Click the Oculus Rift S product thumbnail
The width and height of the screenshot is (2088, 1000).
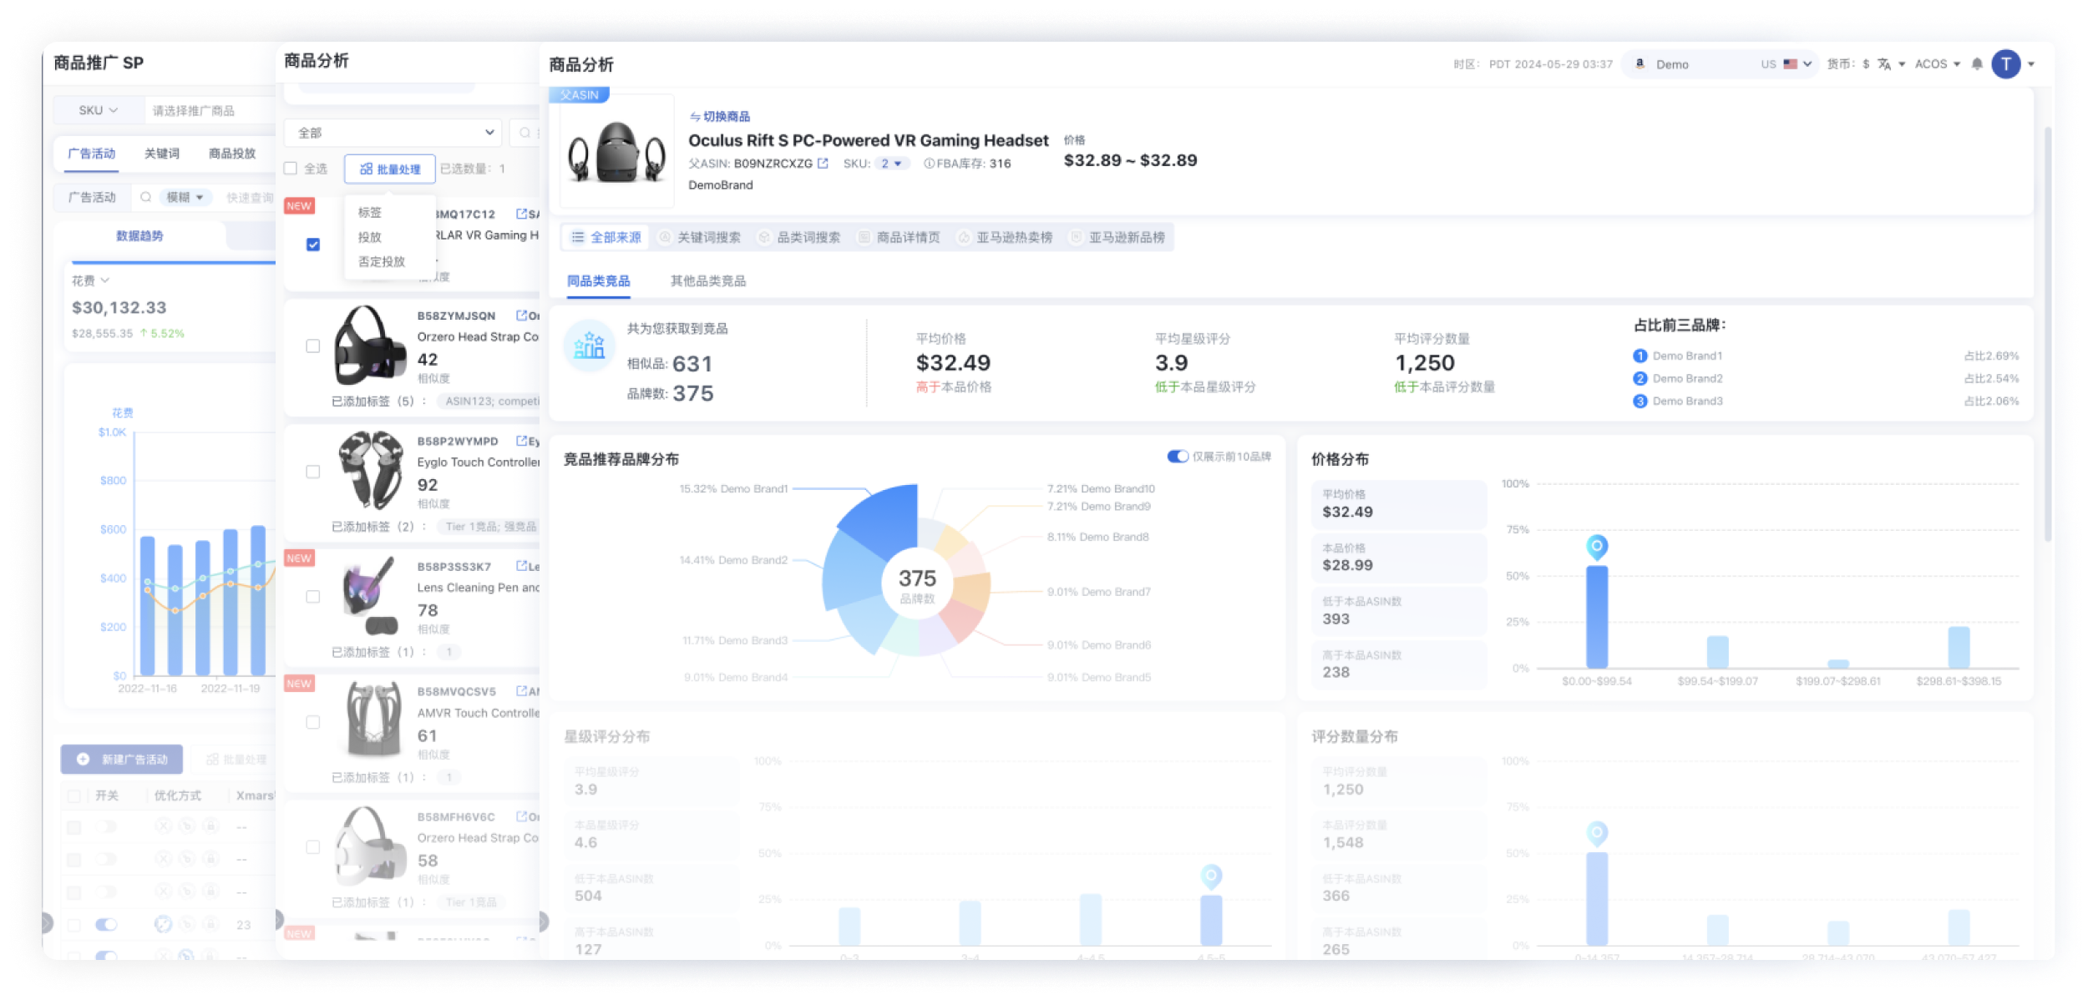tap(616, 152)
